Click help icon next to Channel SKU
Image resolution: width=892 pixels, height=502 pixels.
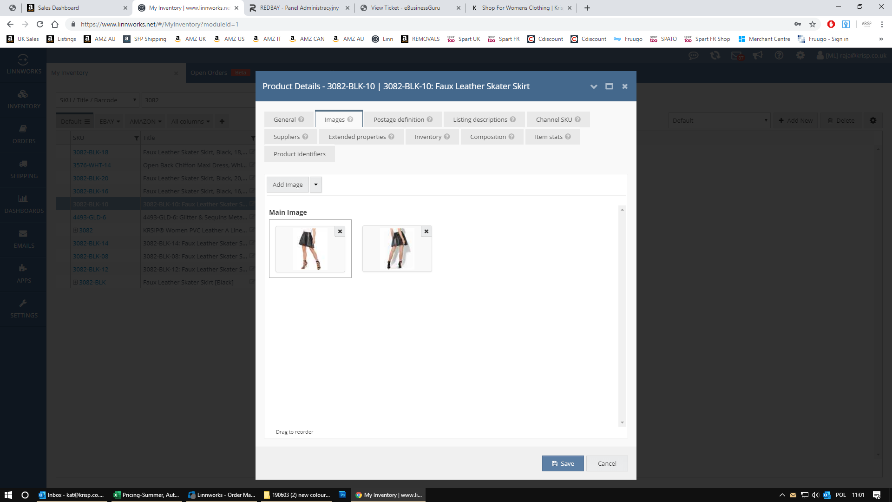(x=577, y=119)
